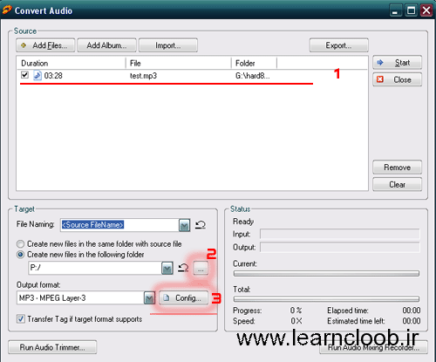Run Audio Trimmer tool
This screenshot has height=362, width=436.
pos(52,347)
